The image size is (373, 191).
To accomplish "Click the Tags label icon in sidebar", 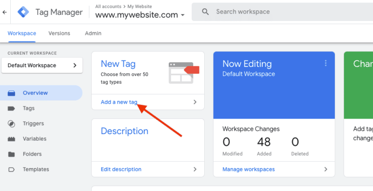I will point(11,109).
